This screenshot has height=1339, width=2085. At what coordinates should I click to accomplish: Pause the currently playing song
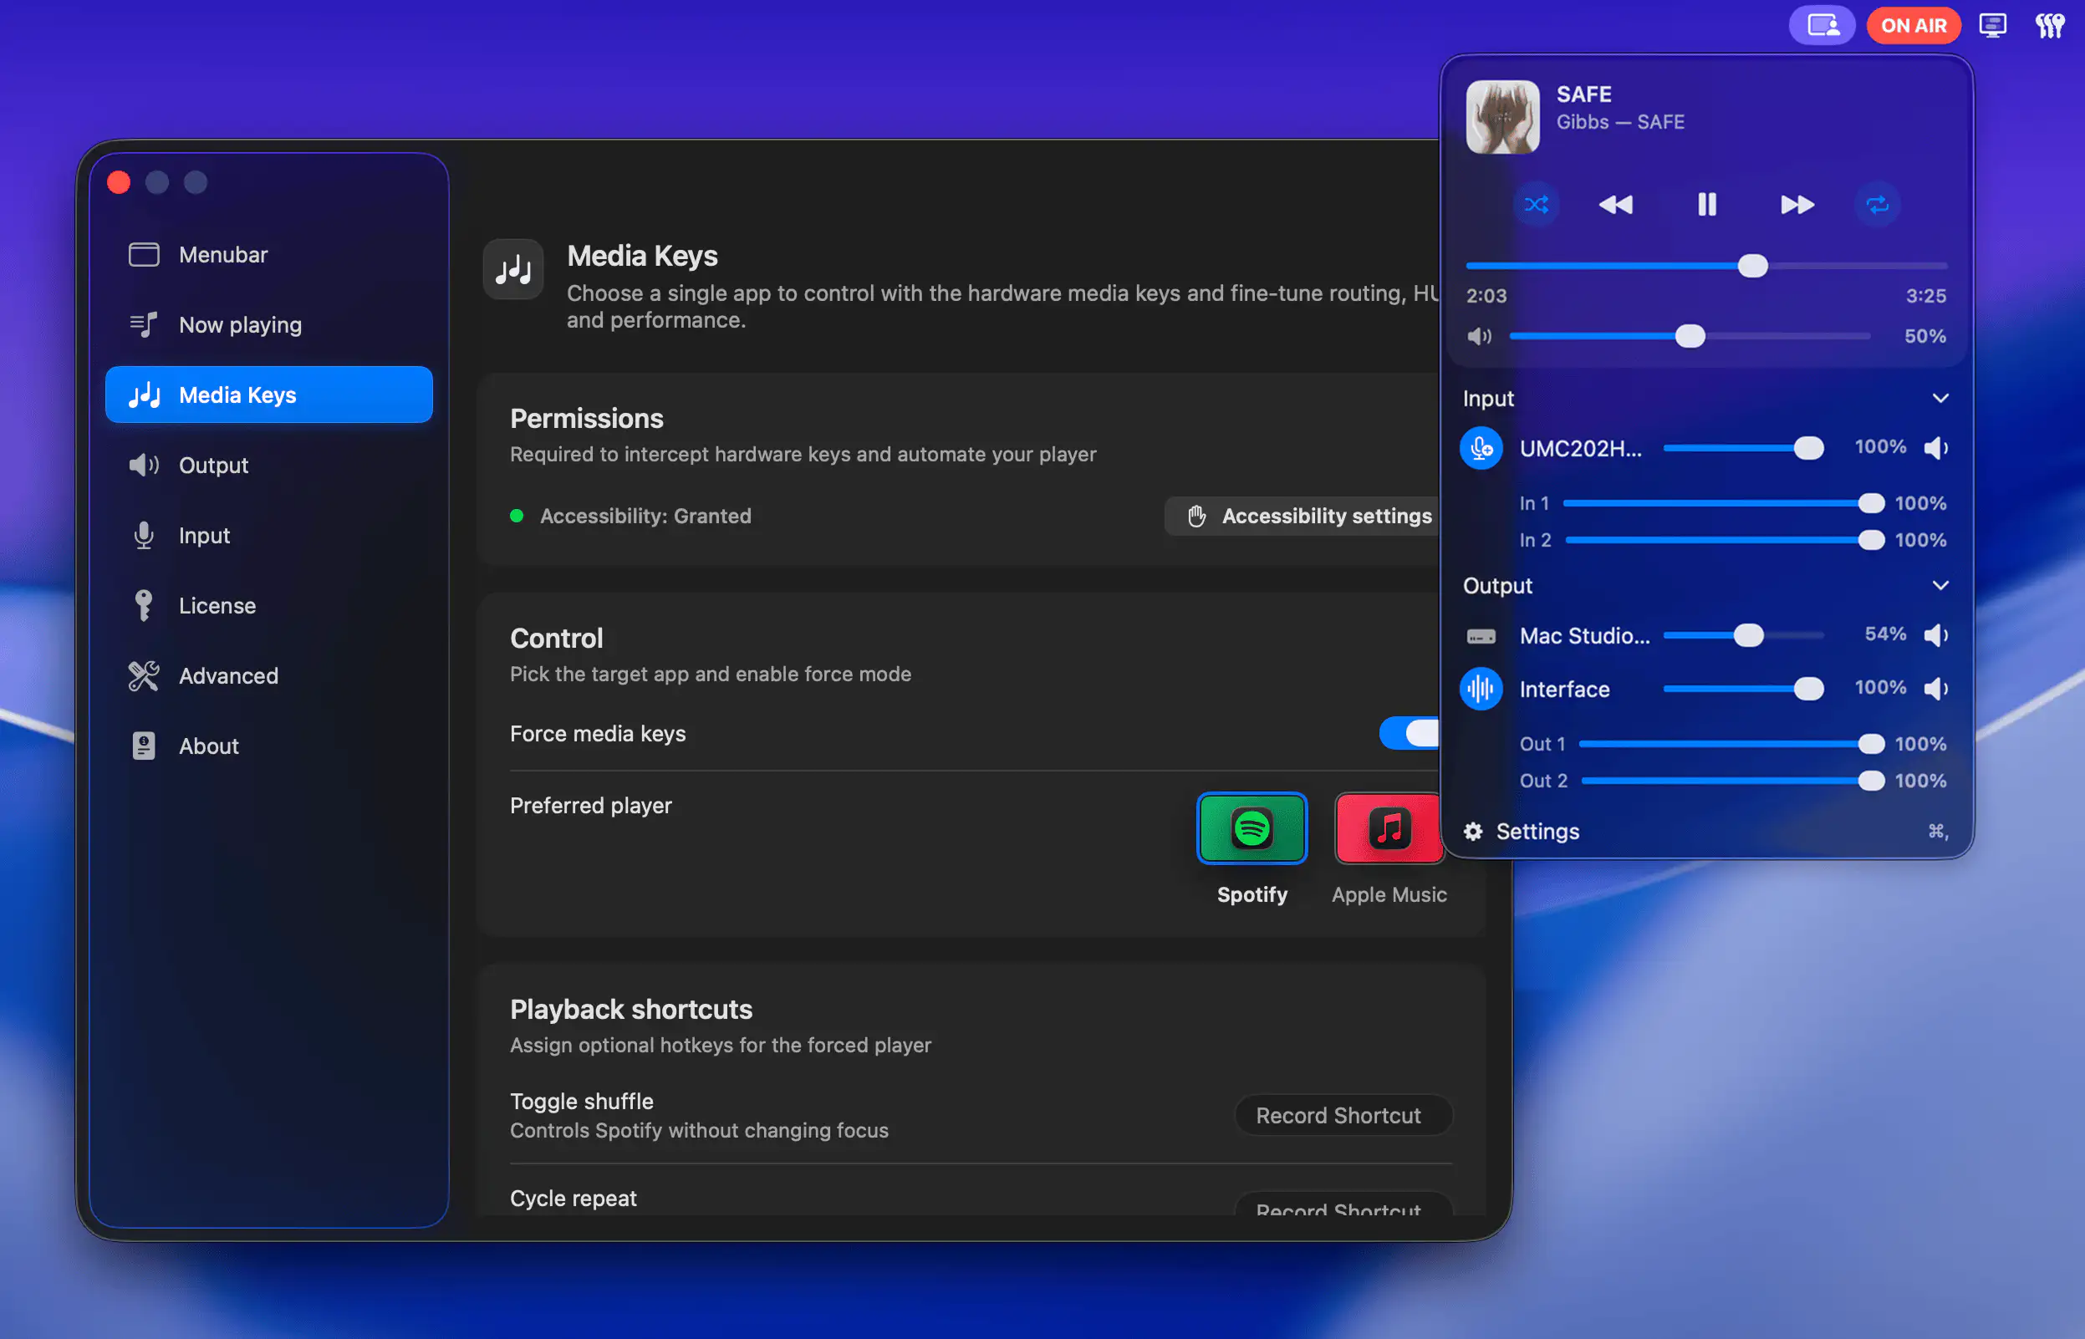click(1707, 206)
